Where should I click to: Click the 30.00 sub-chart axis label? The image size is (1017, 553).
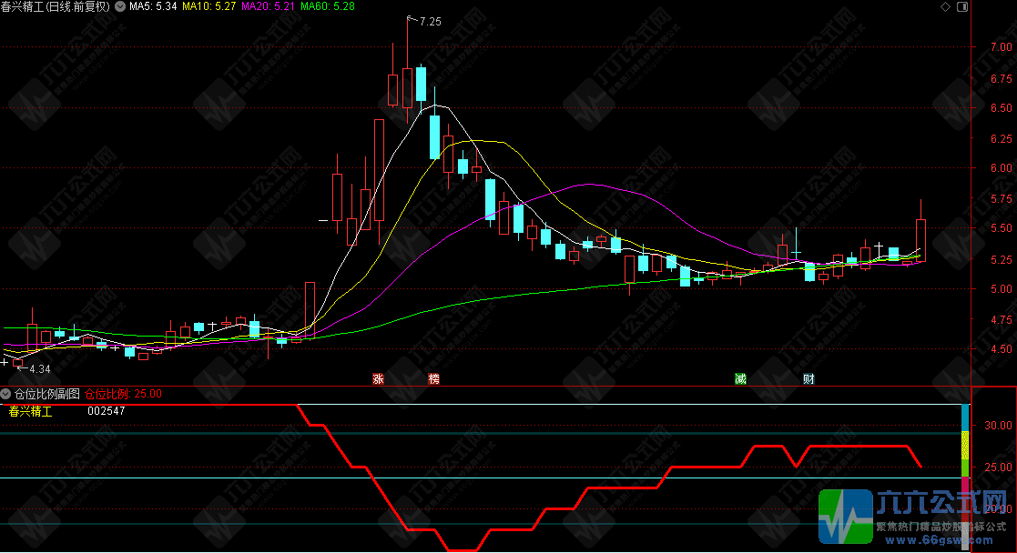click(x=998, y=426)
